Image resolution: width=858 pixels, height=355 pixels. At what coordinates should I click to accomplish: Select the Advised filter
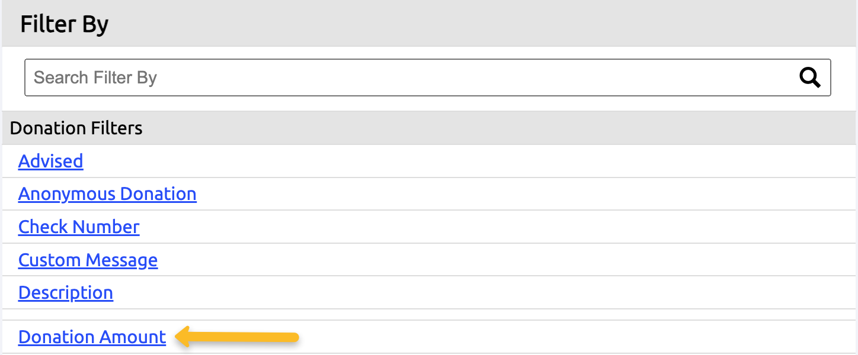tap(50, 161)
